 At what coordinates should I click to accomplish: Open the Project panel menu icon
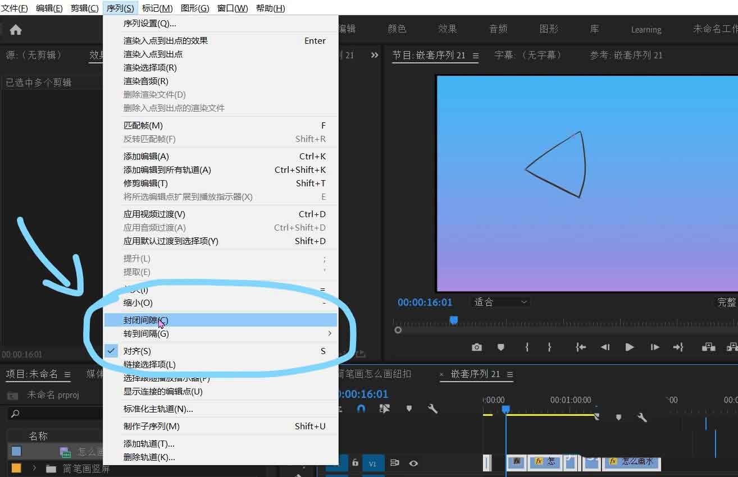[x=67, y=374]
